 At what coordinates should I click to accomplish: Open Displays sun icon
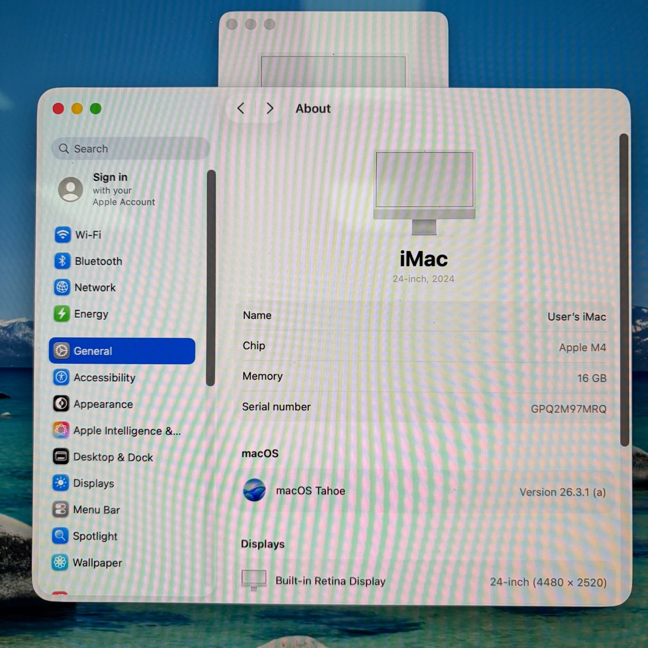click(60, 483)
